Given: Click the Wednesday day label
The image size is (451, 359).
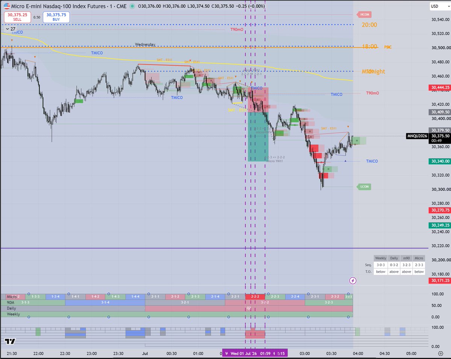Looking at the screenshot, I should pyautogui.click(x=145, y=44).
